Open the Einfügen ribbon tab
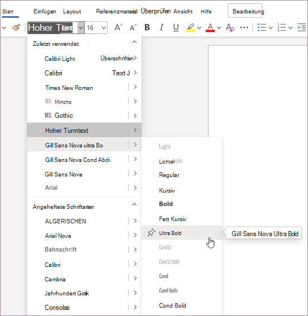308x316 pixels. pyautogui.click(x=45, y=12)
